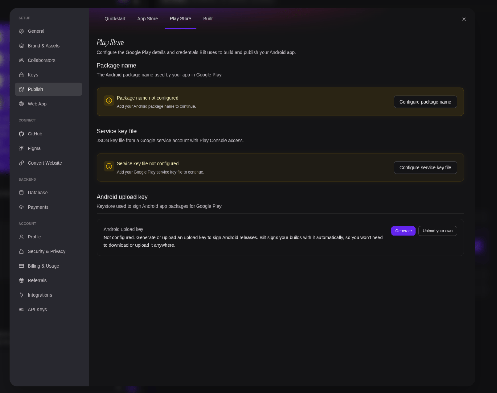The width and height of the screenshot is (497, 393).
Task: Click the 'Play Store' page heading
Action: click(110, 42)
